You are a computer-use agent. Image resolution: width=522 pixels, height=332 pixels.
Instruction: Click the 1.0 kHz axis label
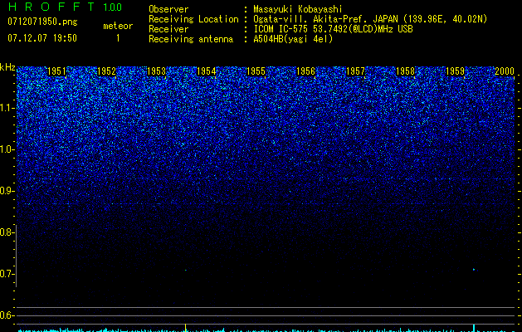click(x=6, y=149)
